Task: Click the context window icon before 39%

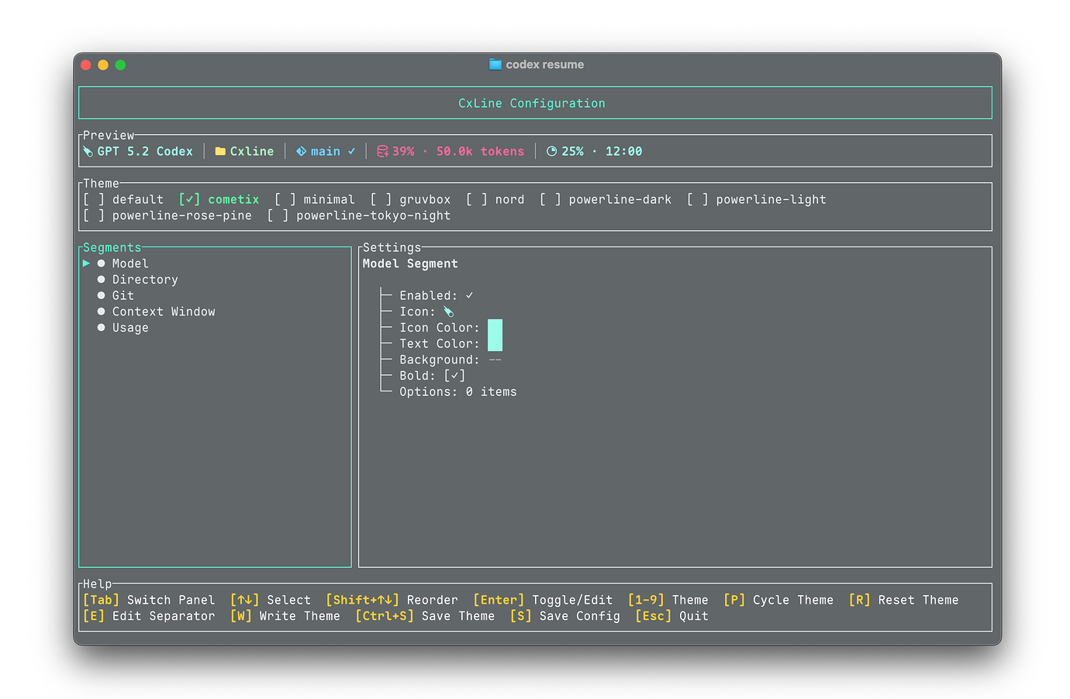Action: click(382, 152)
